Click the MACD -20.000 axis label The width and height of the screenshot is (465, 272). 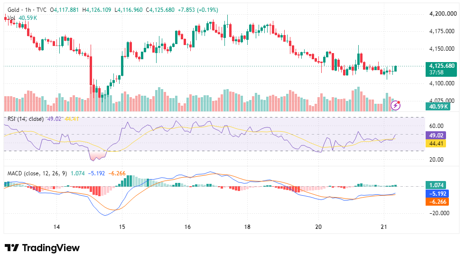439,213
